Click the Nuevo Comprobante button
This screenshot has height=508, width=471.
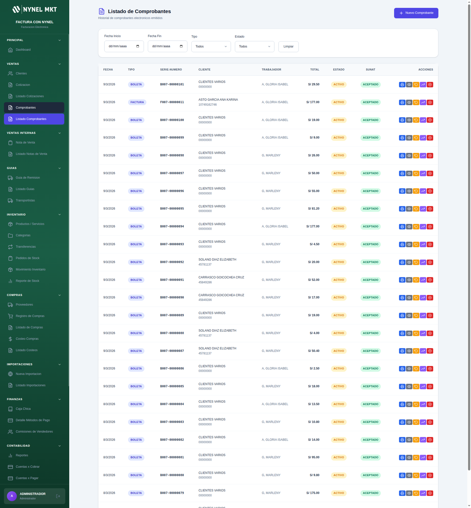pos(416,13)
